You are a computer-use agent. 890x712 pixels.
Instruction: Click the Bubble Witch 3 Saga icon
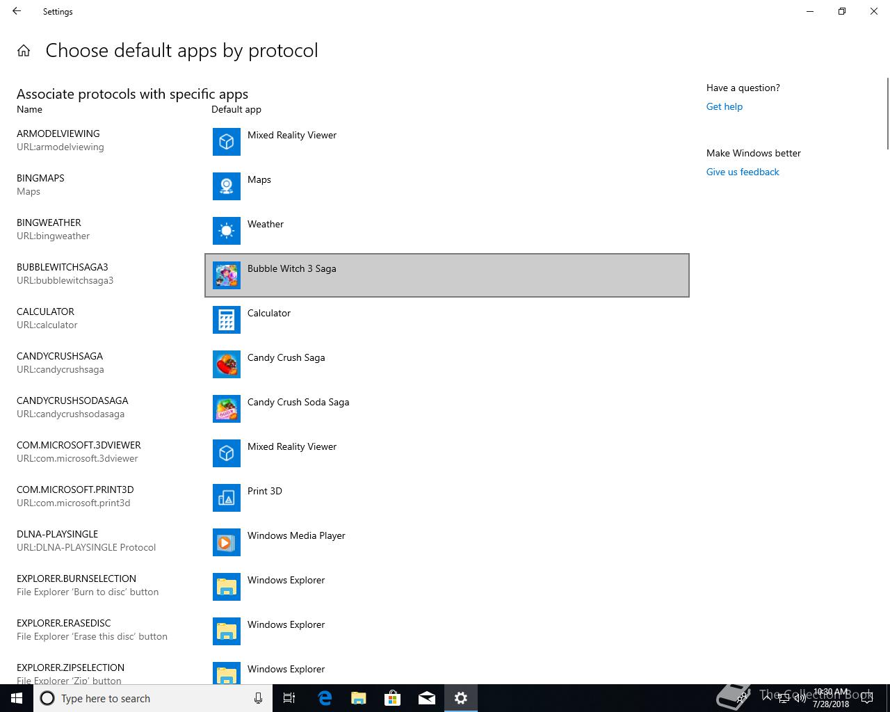point(227,275)
